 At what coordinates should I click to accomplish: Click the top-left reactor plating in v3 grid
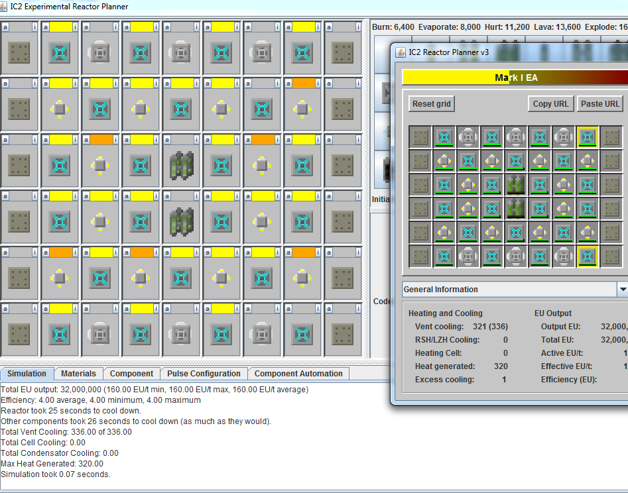tap(420, 137)
